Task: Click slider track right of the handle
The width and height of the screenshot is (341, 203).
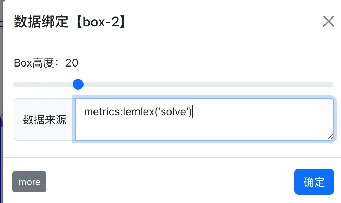Action: [206, 84]
